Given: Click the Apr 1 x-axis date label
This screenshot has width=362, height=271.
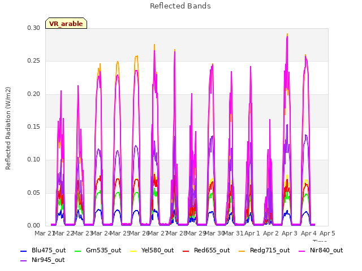Looking at the screenshot, I should point(252,233).
